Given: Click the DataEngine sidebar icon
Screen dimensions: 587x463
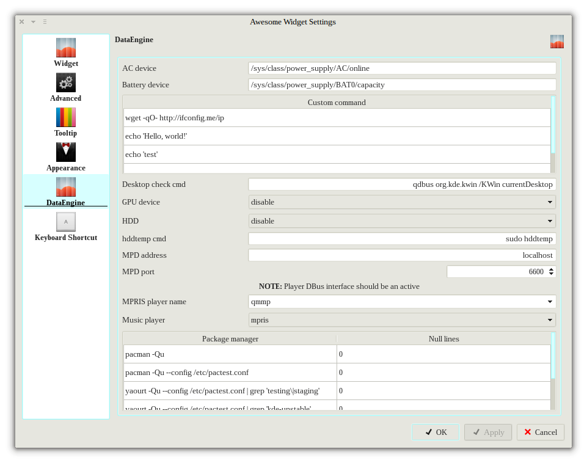Looking at the screenshot, I should pyautogui.click(x=66, y=187).
